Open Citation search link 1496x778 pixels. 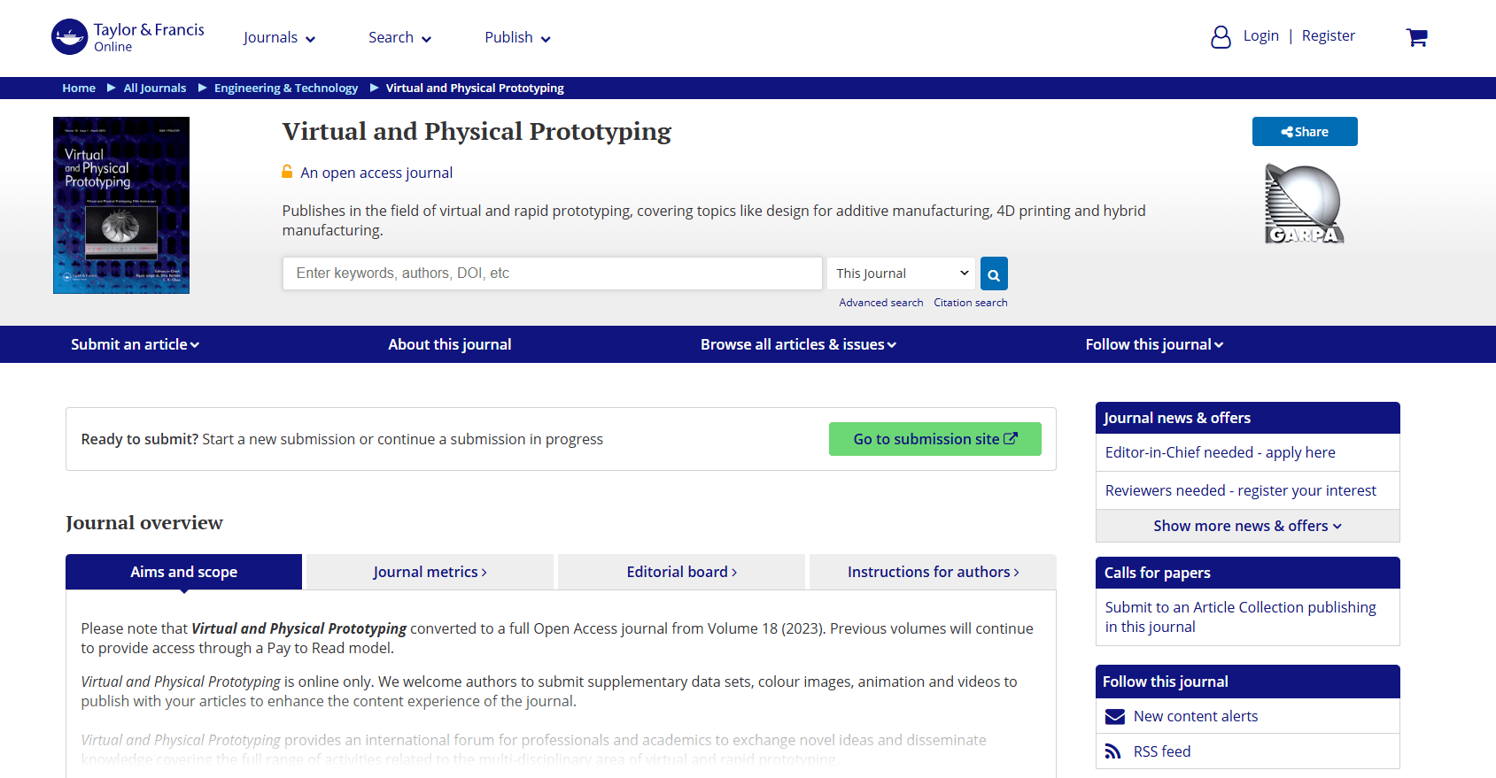pos(970,303)
